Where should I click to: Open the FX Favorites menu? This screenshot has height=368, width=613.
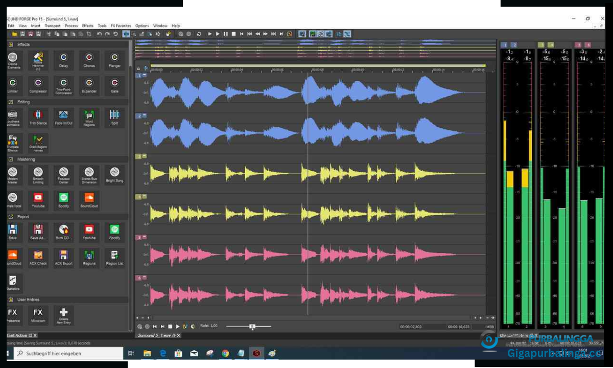pos(121,26)
